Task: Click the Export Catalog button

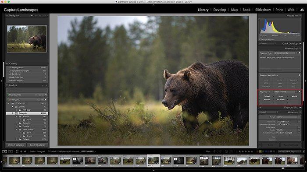Action: [x=37, y=145]
